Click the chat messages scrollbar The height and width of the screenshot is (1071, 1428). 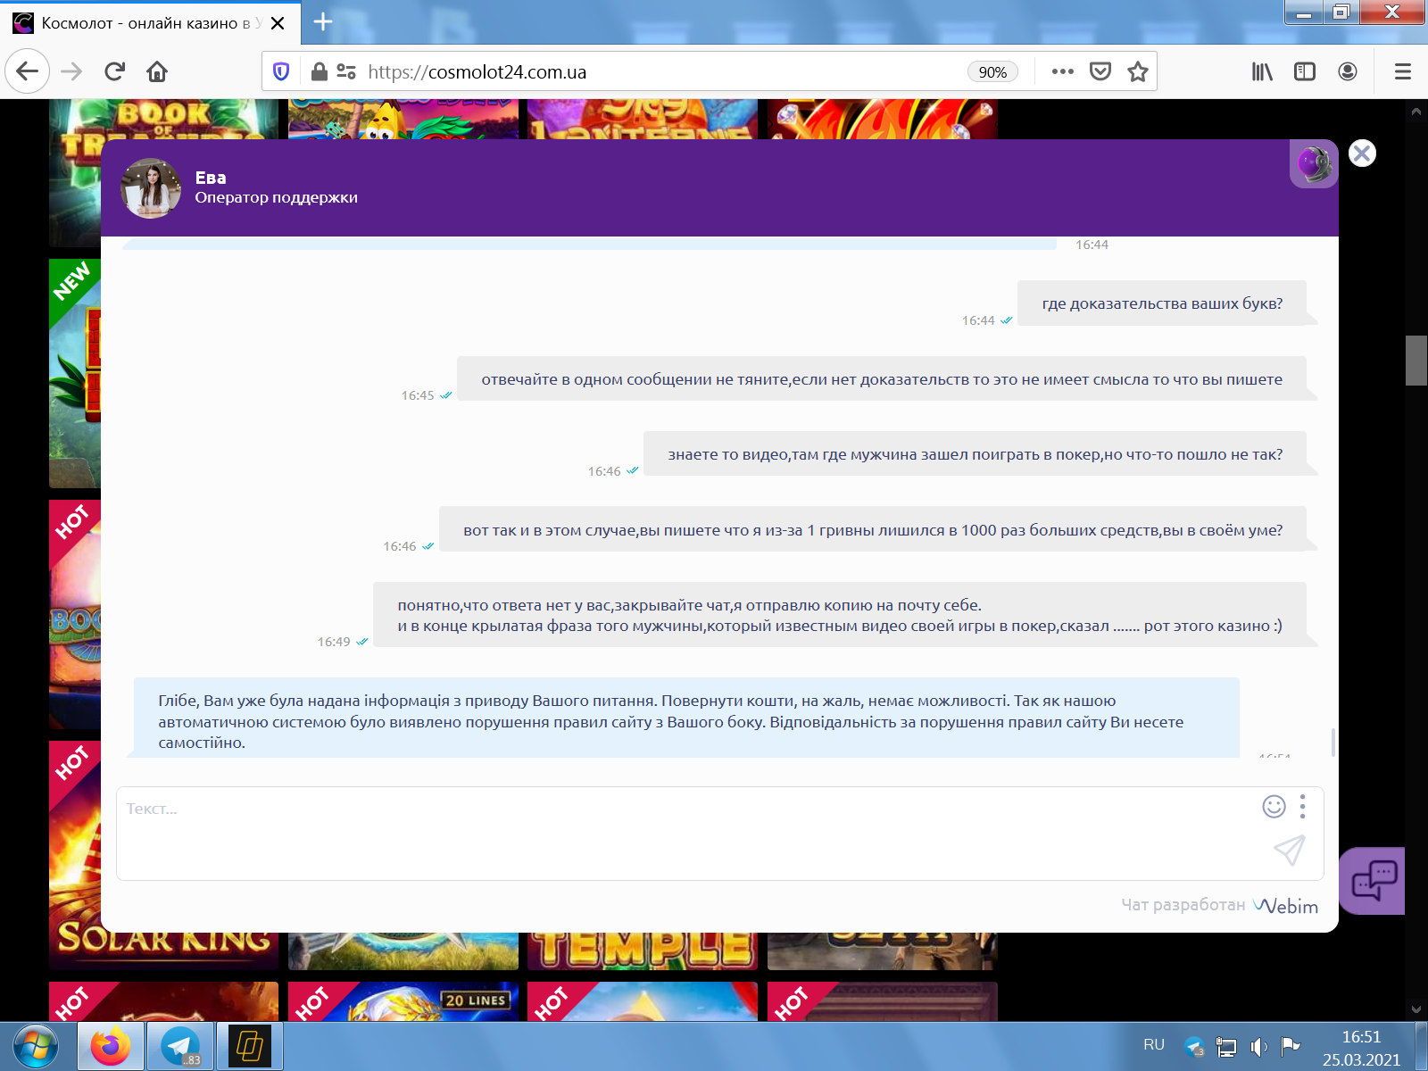click(x=1333, y=743)
